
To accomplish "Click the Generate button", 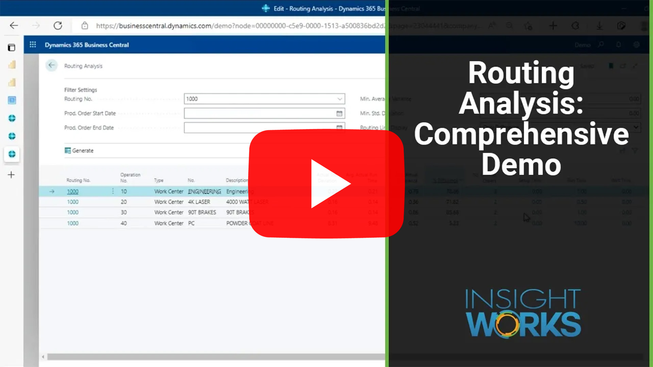I will pos(79,151).
